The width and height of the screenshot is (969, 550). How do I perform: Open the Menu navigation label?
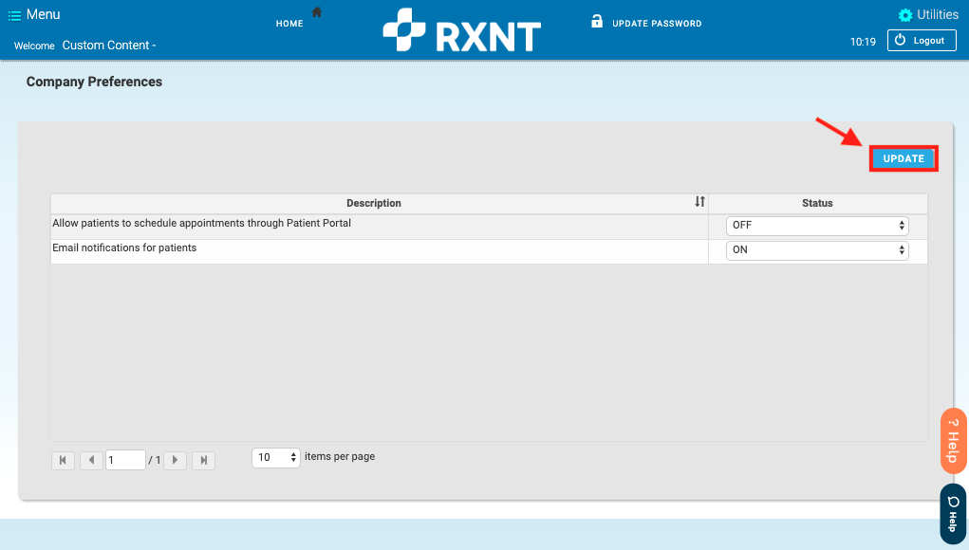(x=44, y=15)
